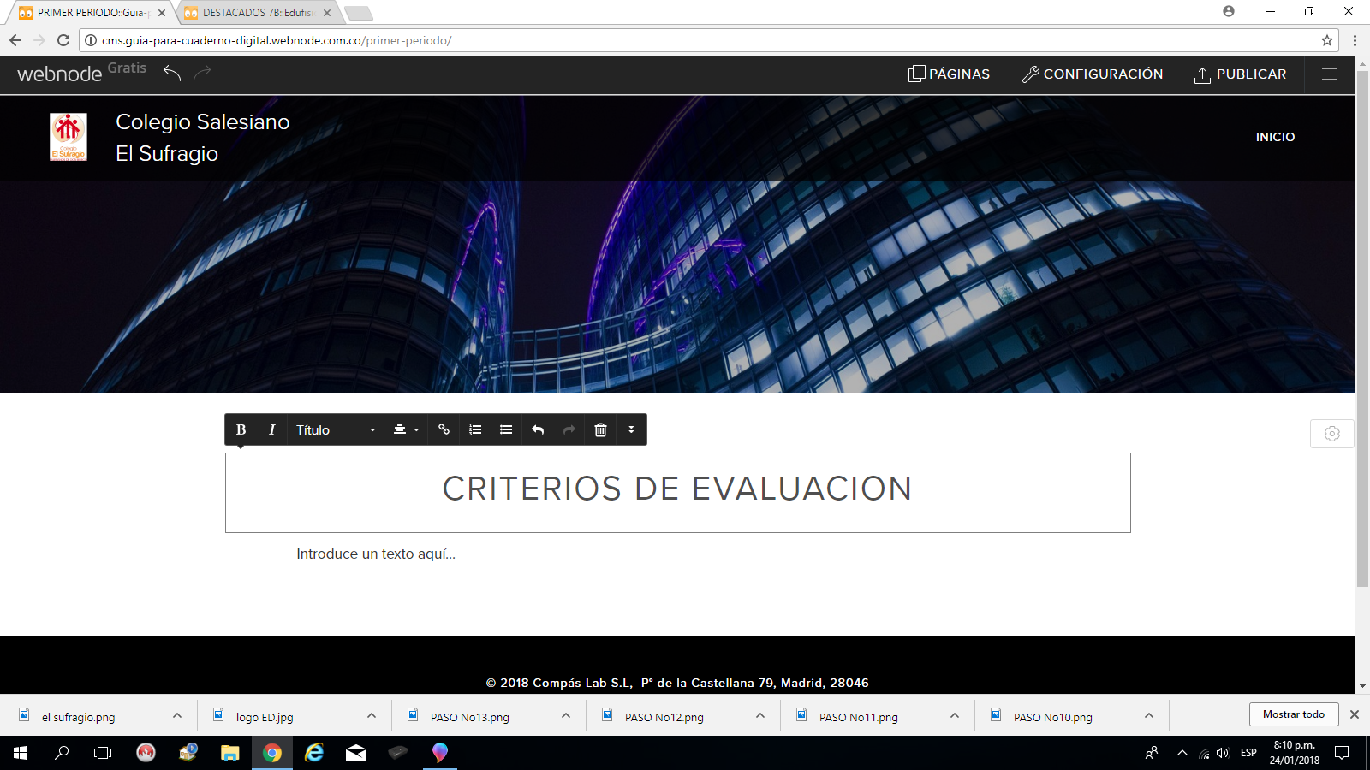The width and height of the screenshot is (1370, 770).
Task: Open PÁGINAS in the Webnode top bar
Action: coord(949,74)
